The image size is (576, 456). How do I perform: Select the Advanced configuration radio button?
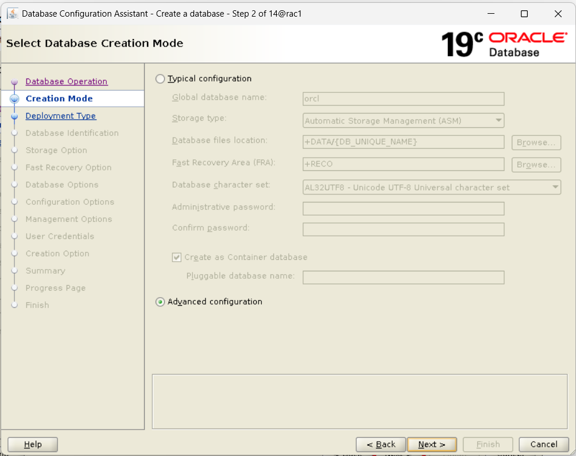point(160,302)
